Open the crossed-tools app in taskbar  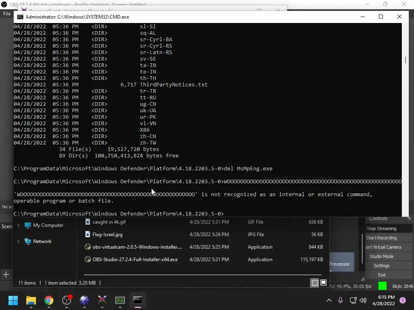coord(102,300)
